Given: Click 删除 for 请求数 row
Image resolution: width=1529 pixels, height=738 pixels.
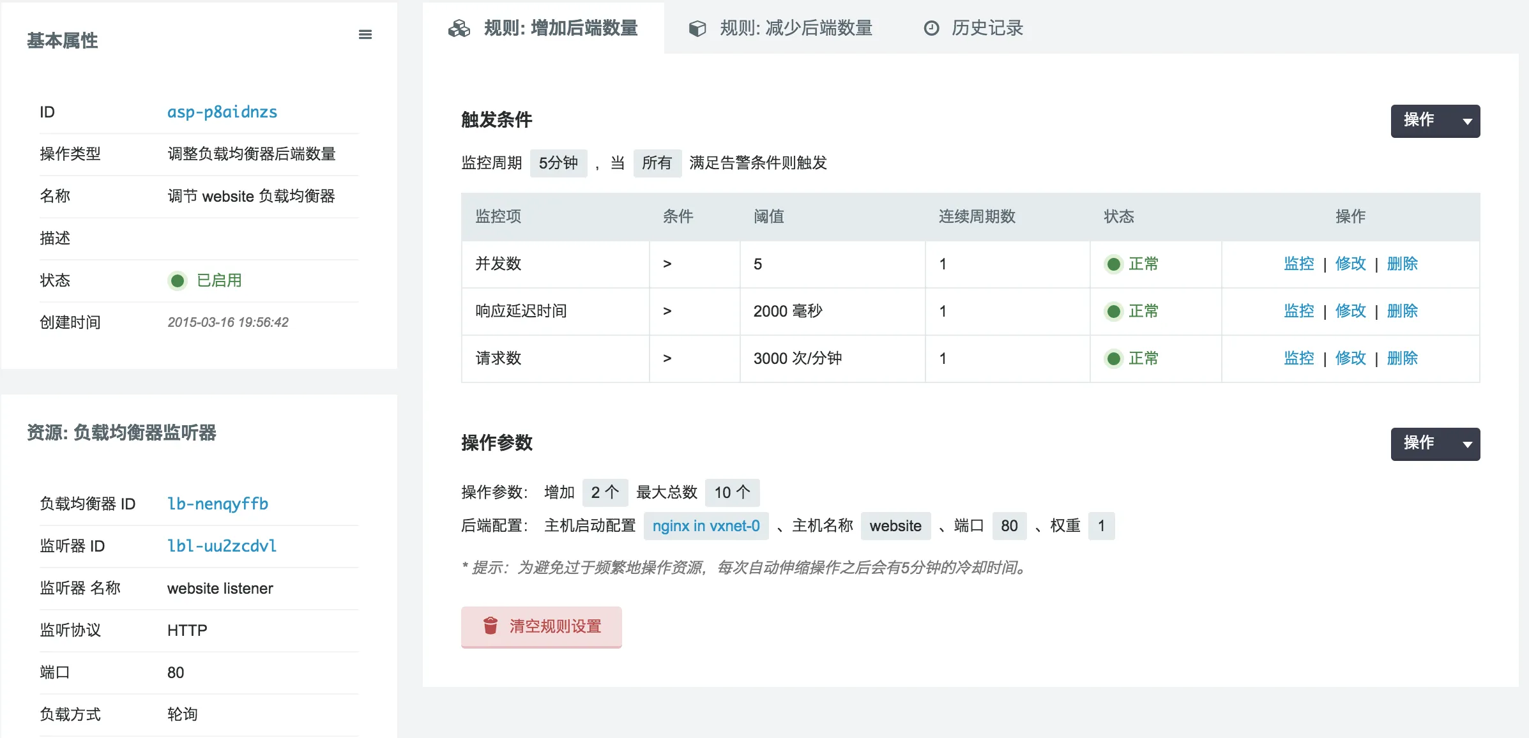Looking at the screenshot, I should [1403, 358].
